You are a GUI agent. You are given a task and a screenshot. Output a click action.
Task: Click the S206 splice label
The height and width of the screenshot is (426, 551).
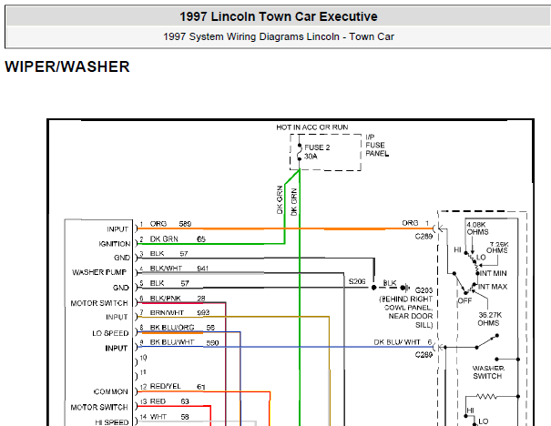click(x=357, y=281)
